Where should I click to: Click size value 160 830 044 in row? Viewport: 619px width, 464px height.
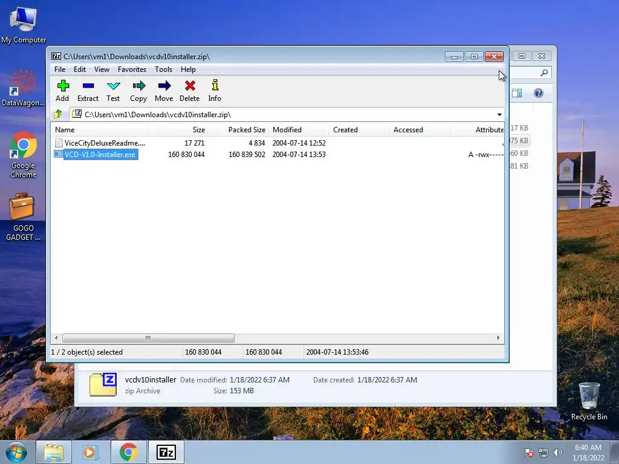186,155
